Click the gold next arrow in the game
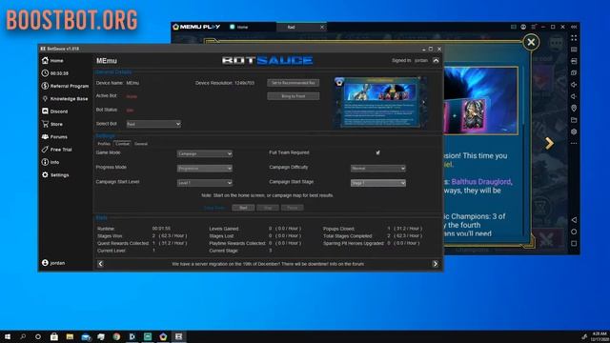Screen dimensions: 610x343 point(549,143)
